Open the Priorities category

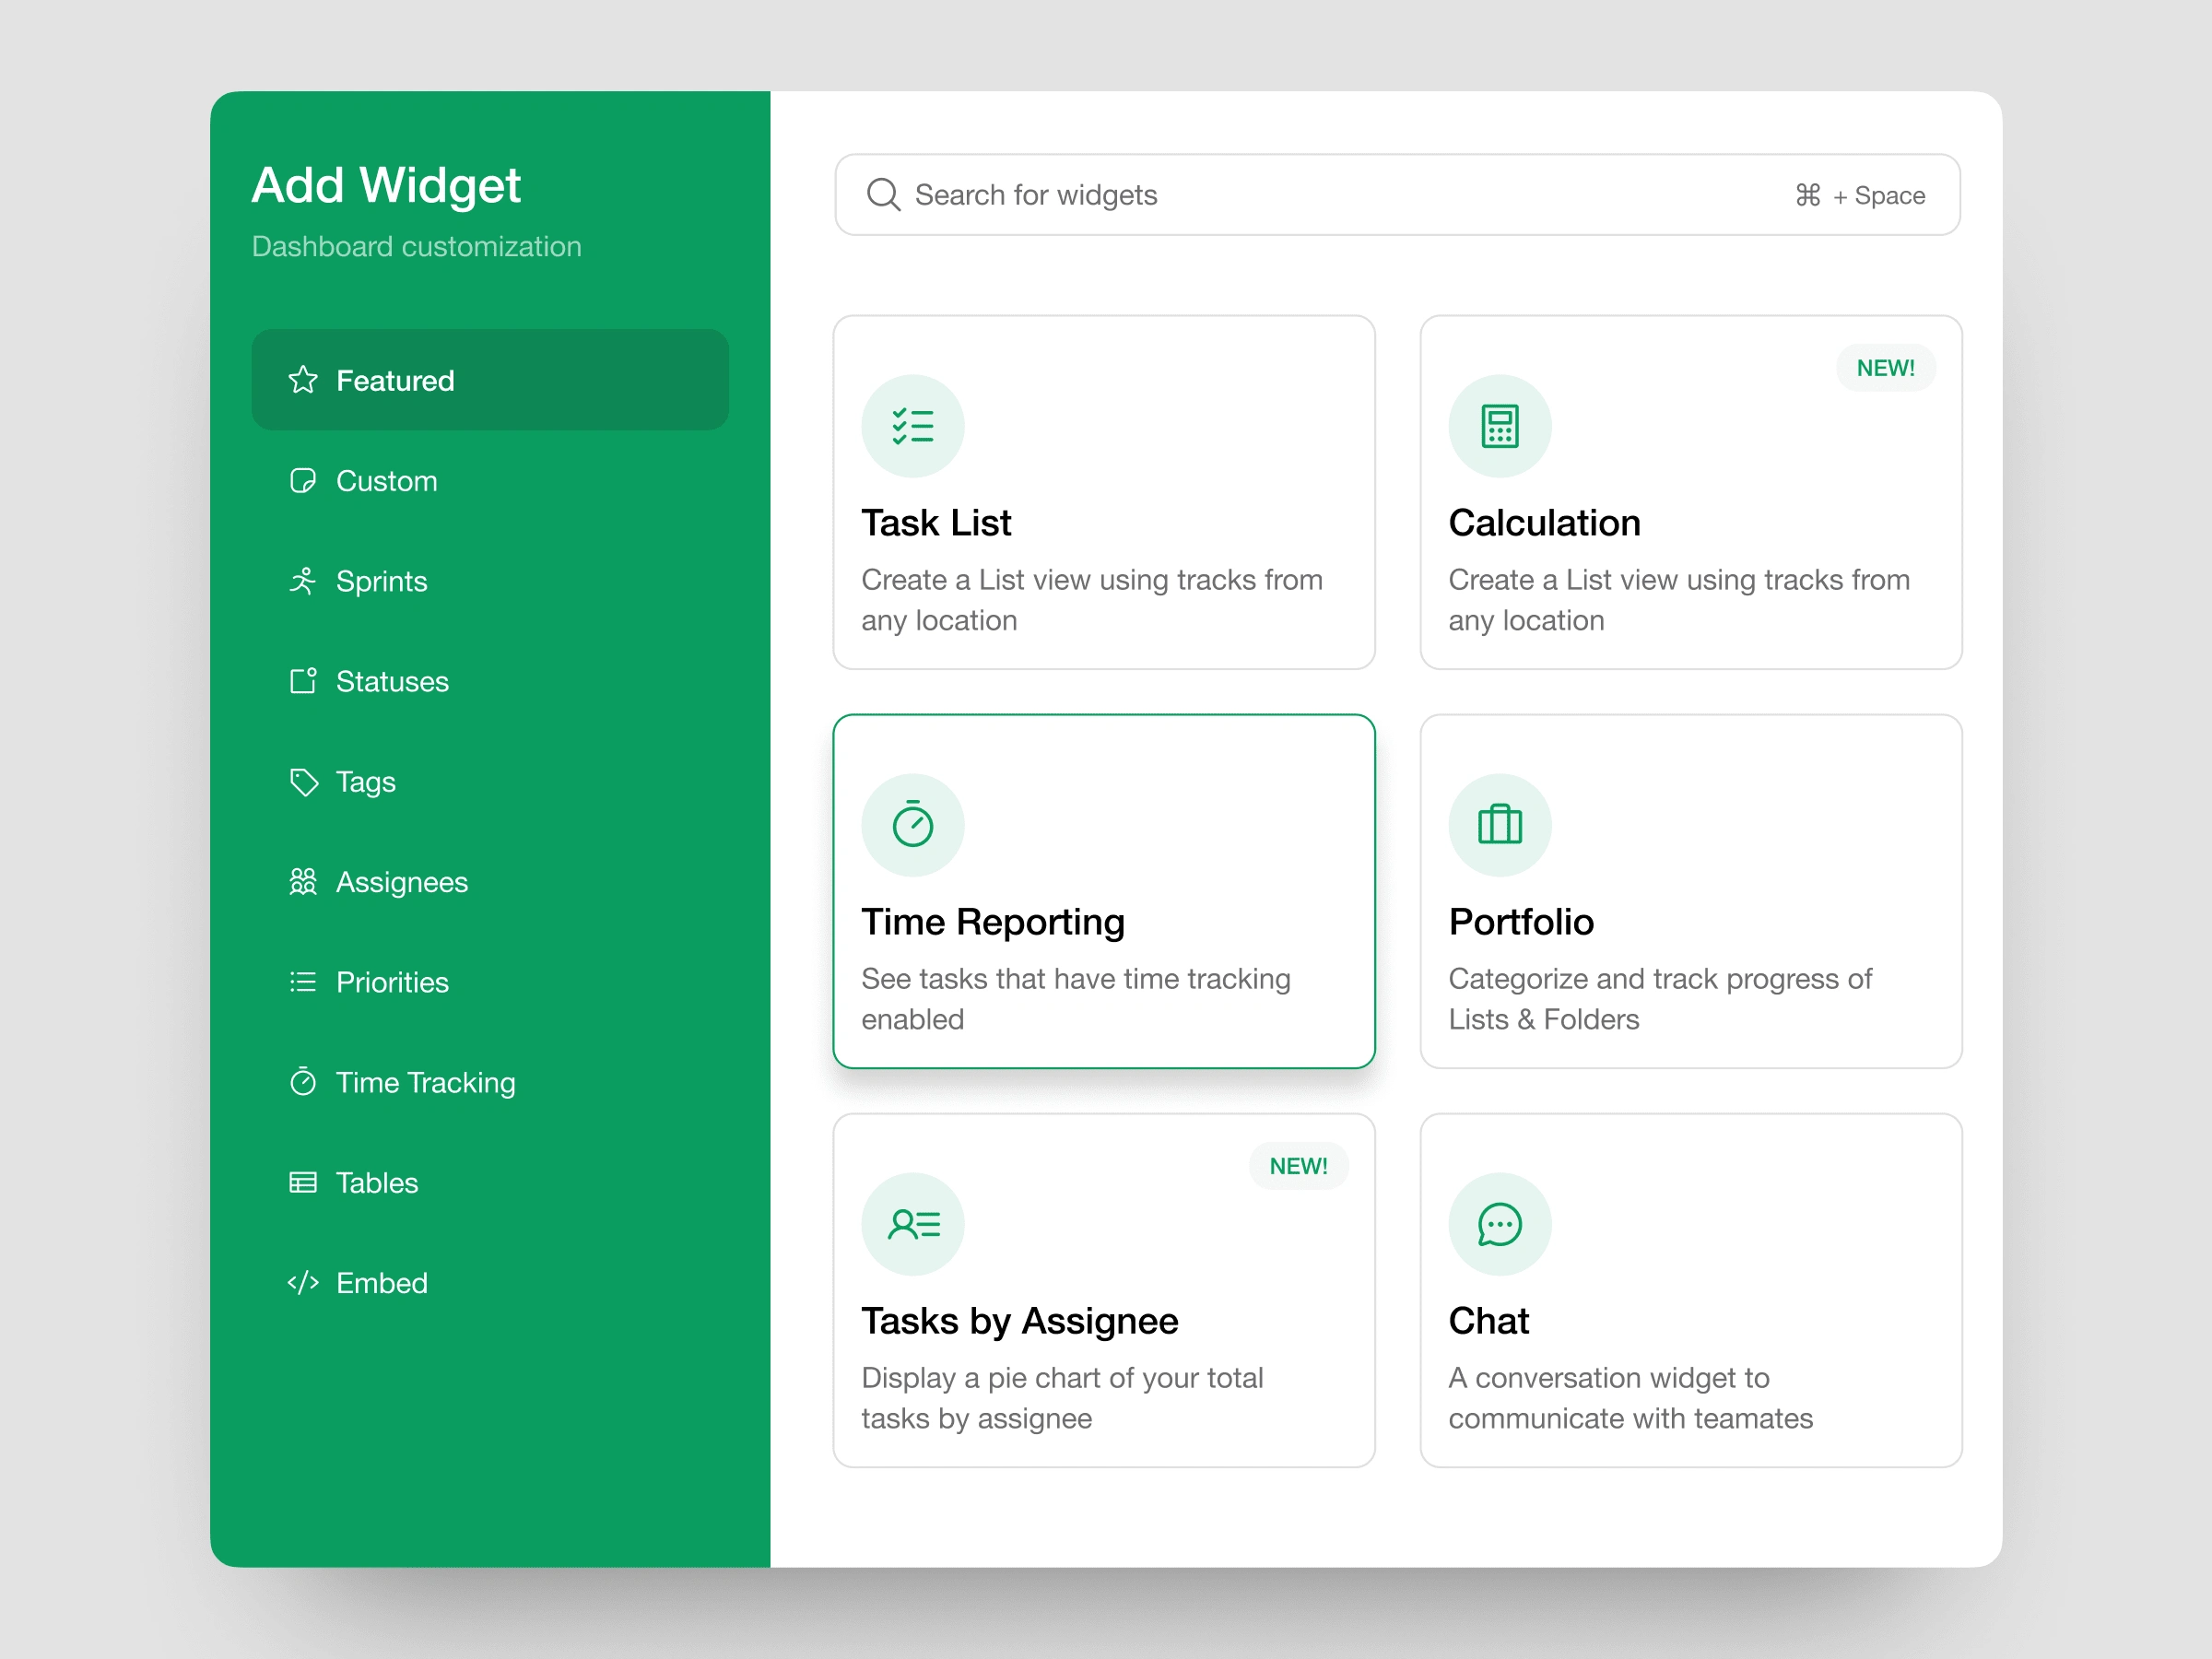point(391,982)
